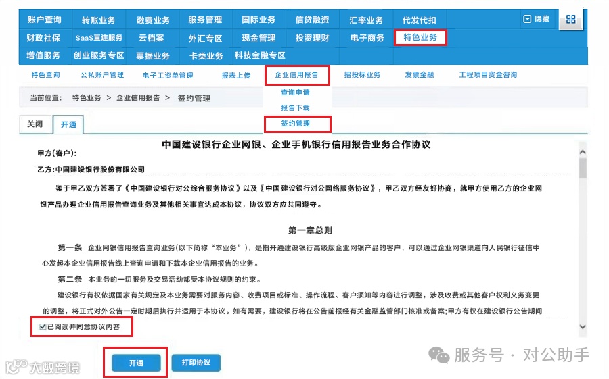Viewport: 609px width, 379px height.
Task: Tick the 已阅读并同意协议内容 checkbox
Action: (x=43, y=326)
